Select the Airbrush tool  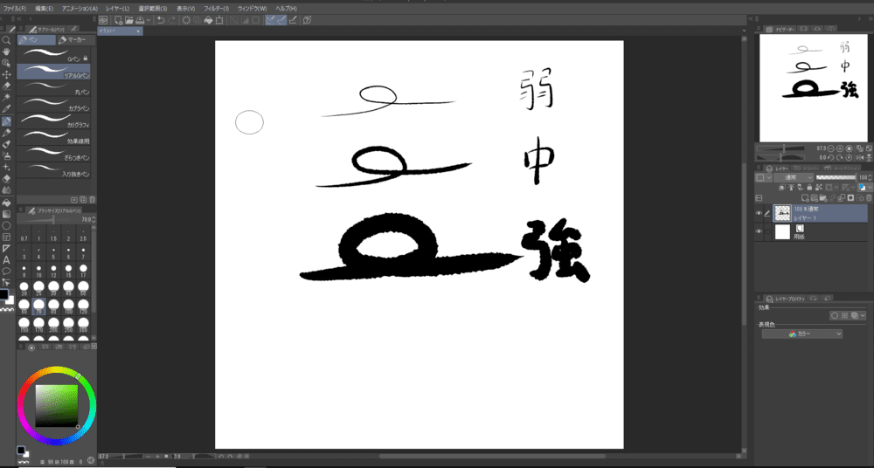[x=6, y=156]
